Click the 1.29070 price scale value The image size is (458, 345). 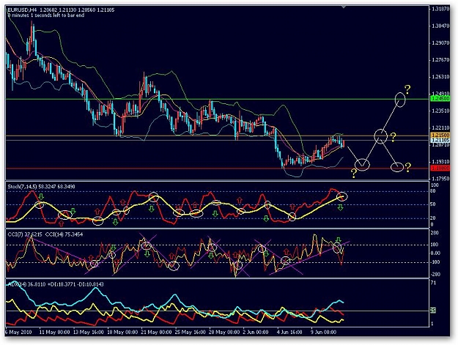tap(440, 43)
